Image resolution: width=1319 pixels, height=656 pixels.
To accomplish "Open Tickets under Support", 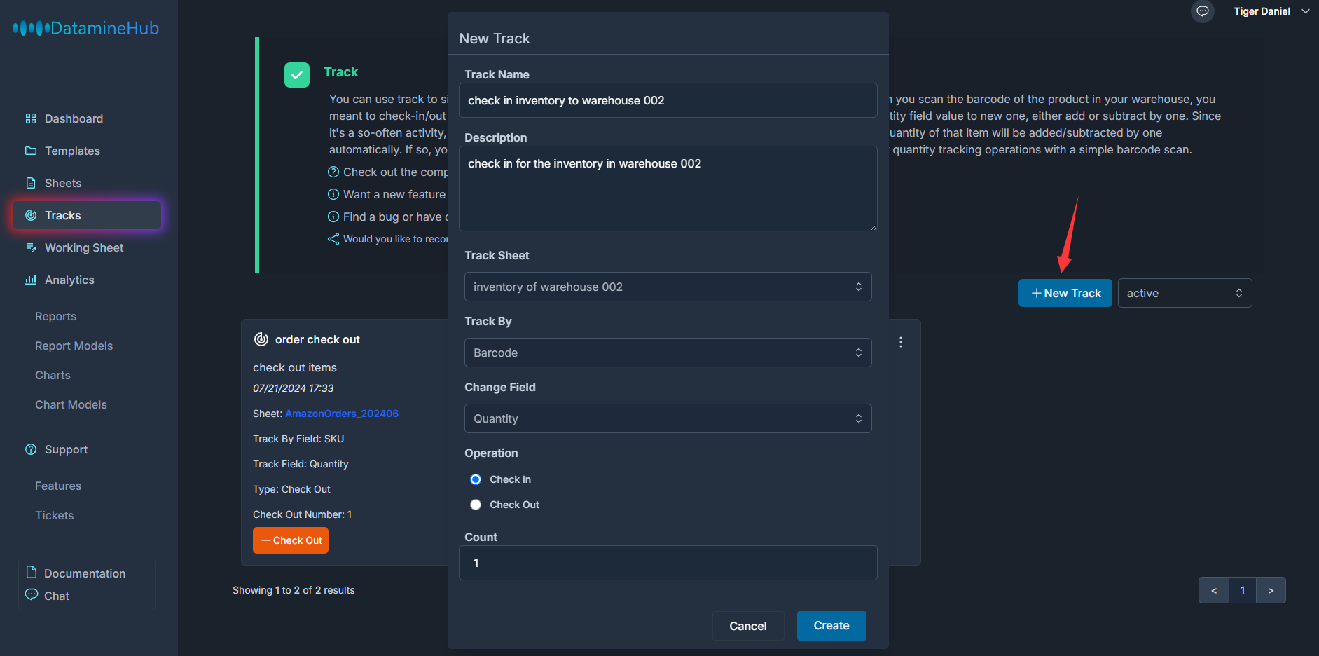I will (55, 515).
